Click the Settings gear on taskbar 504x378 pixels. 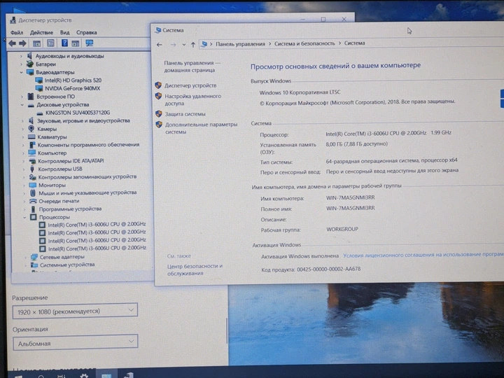coord(84,376)
